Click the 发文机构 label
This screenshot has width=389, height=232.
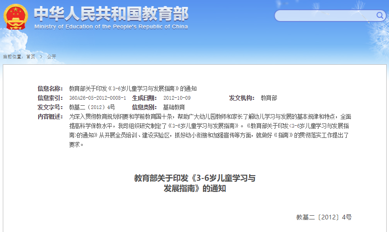coord(241,98)
